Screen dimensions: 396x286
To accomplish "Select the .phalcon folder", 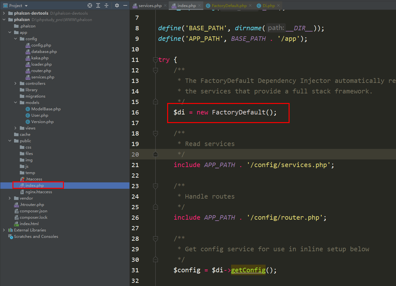I will click(x=27, y=26).
